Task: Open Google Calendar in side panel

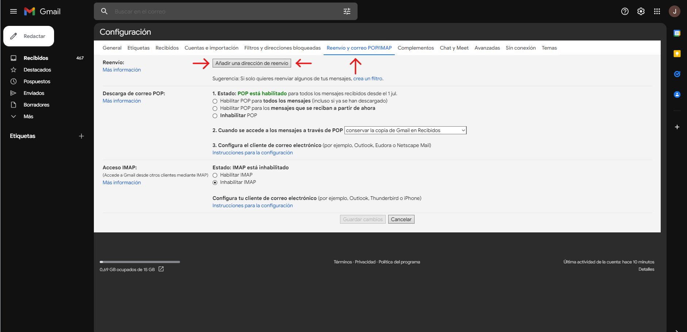Action: tap(677, 33)
